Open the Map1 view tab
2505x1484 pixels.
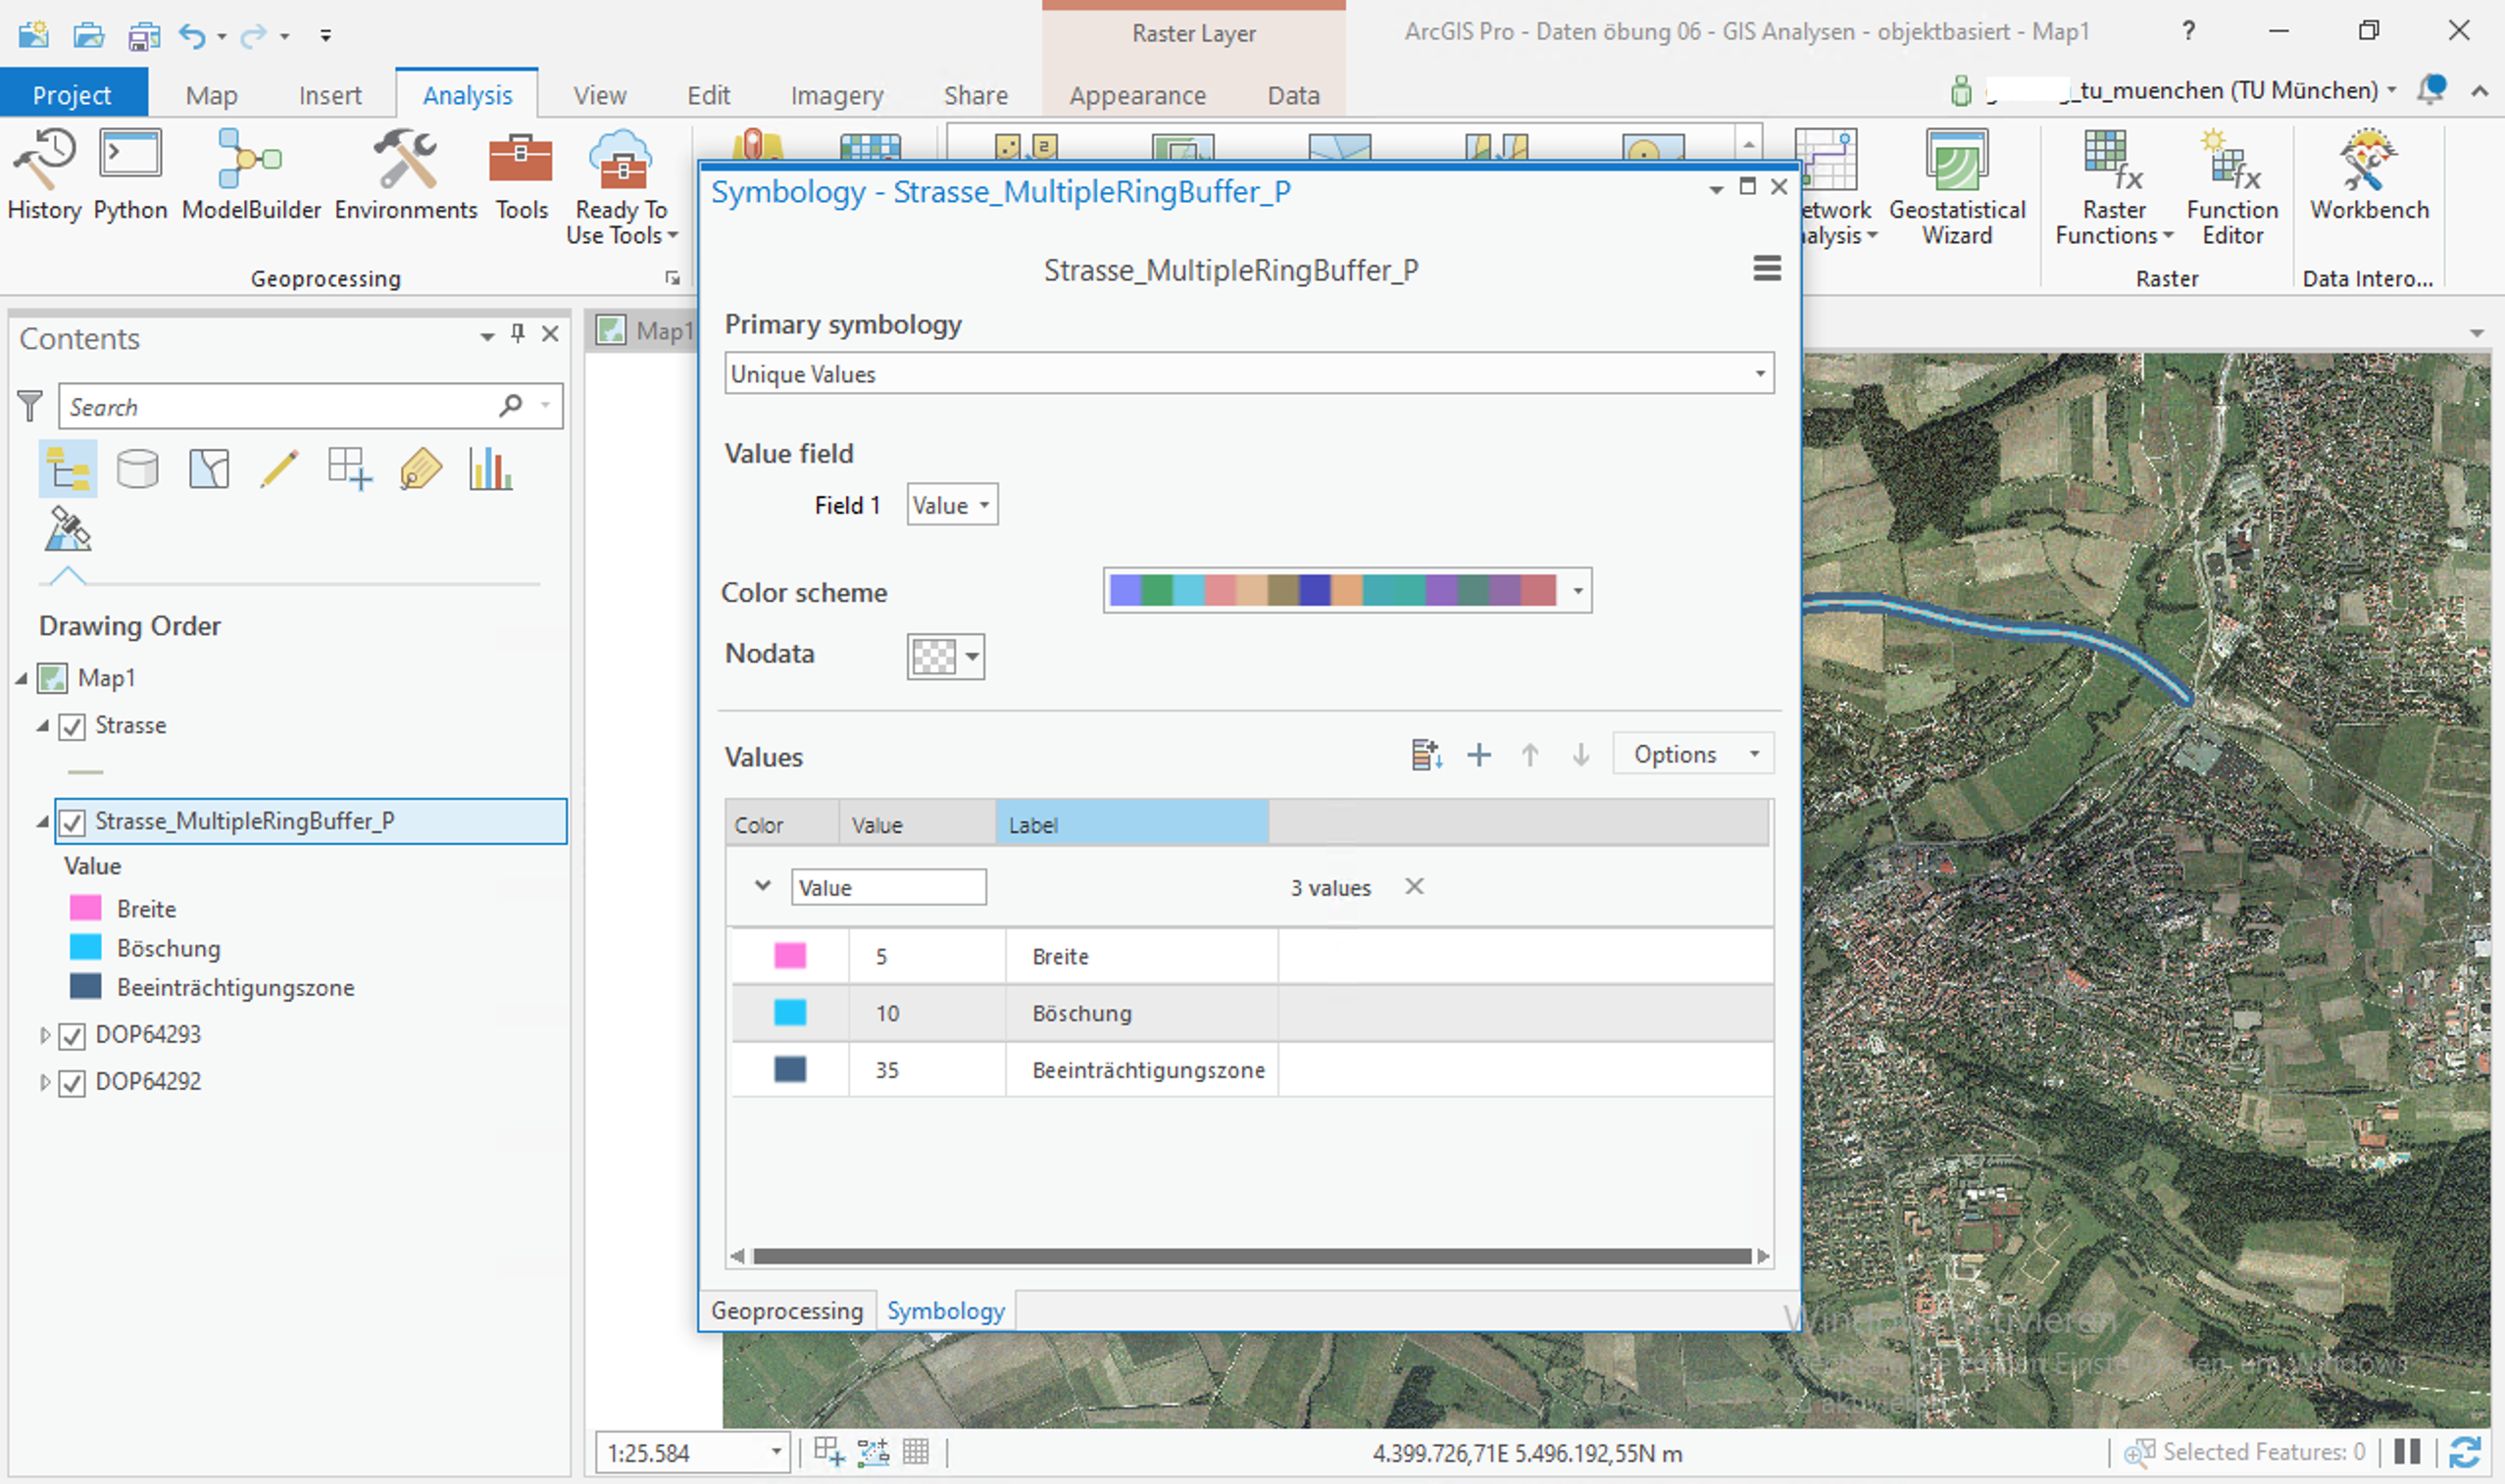coord(645,331)
